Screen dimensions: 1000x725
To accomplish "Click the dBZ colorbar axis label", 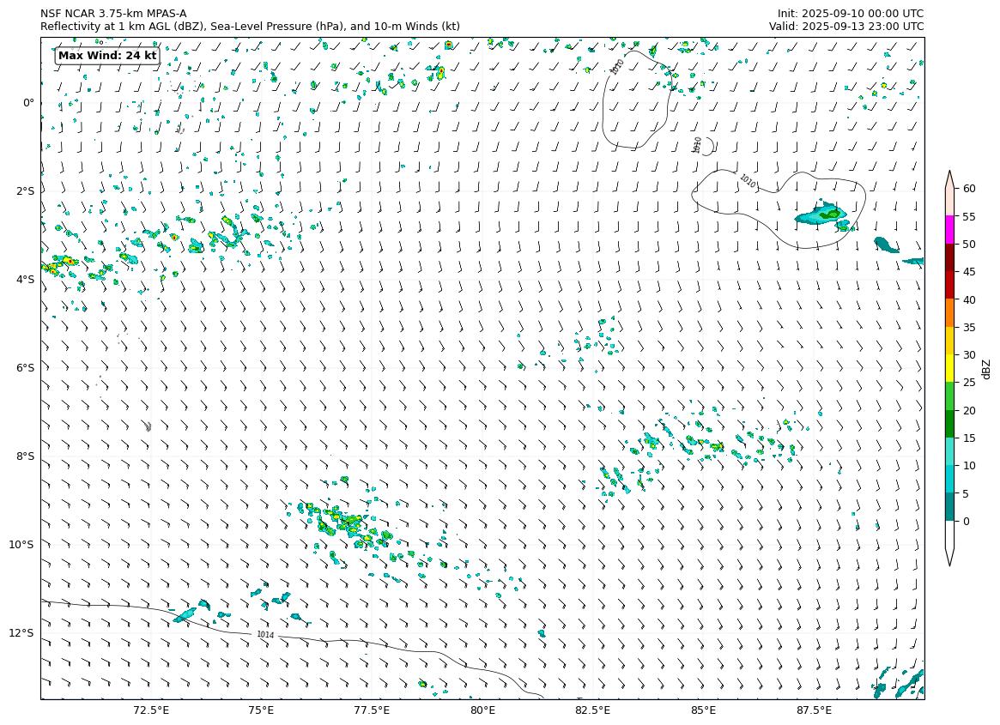I will pyautogui.click(x=986, y=368).
